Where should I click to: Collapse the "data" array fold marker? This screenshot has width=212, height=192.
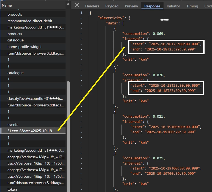(x=81, y=23)
